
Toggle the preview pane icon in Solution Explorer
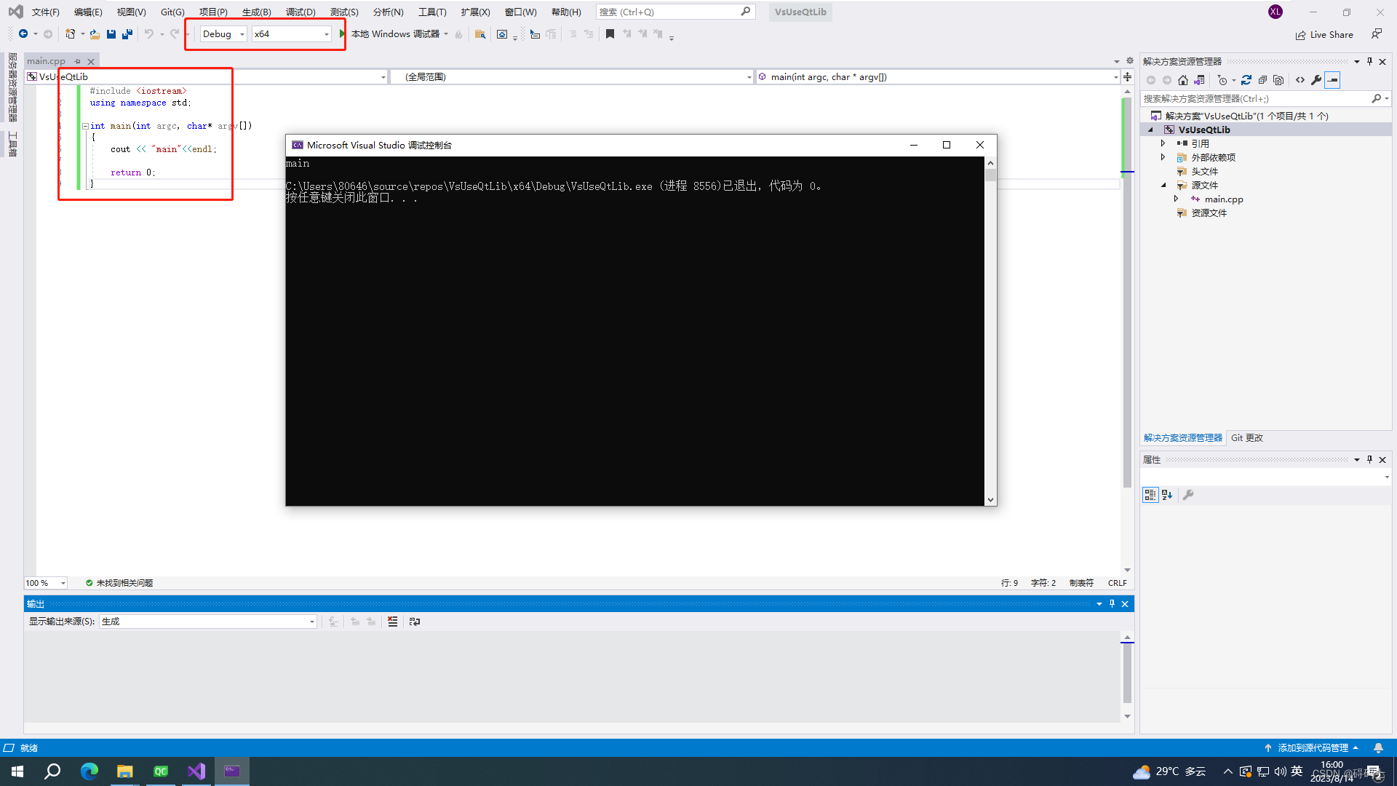1333,80
